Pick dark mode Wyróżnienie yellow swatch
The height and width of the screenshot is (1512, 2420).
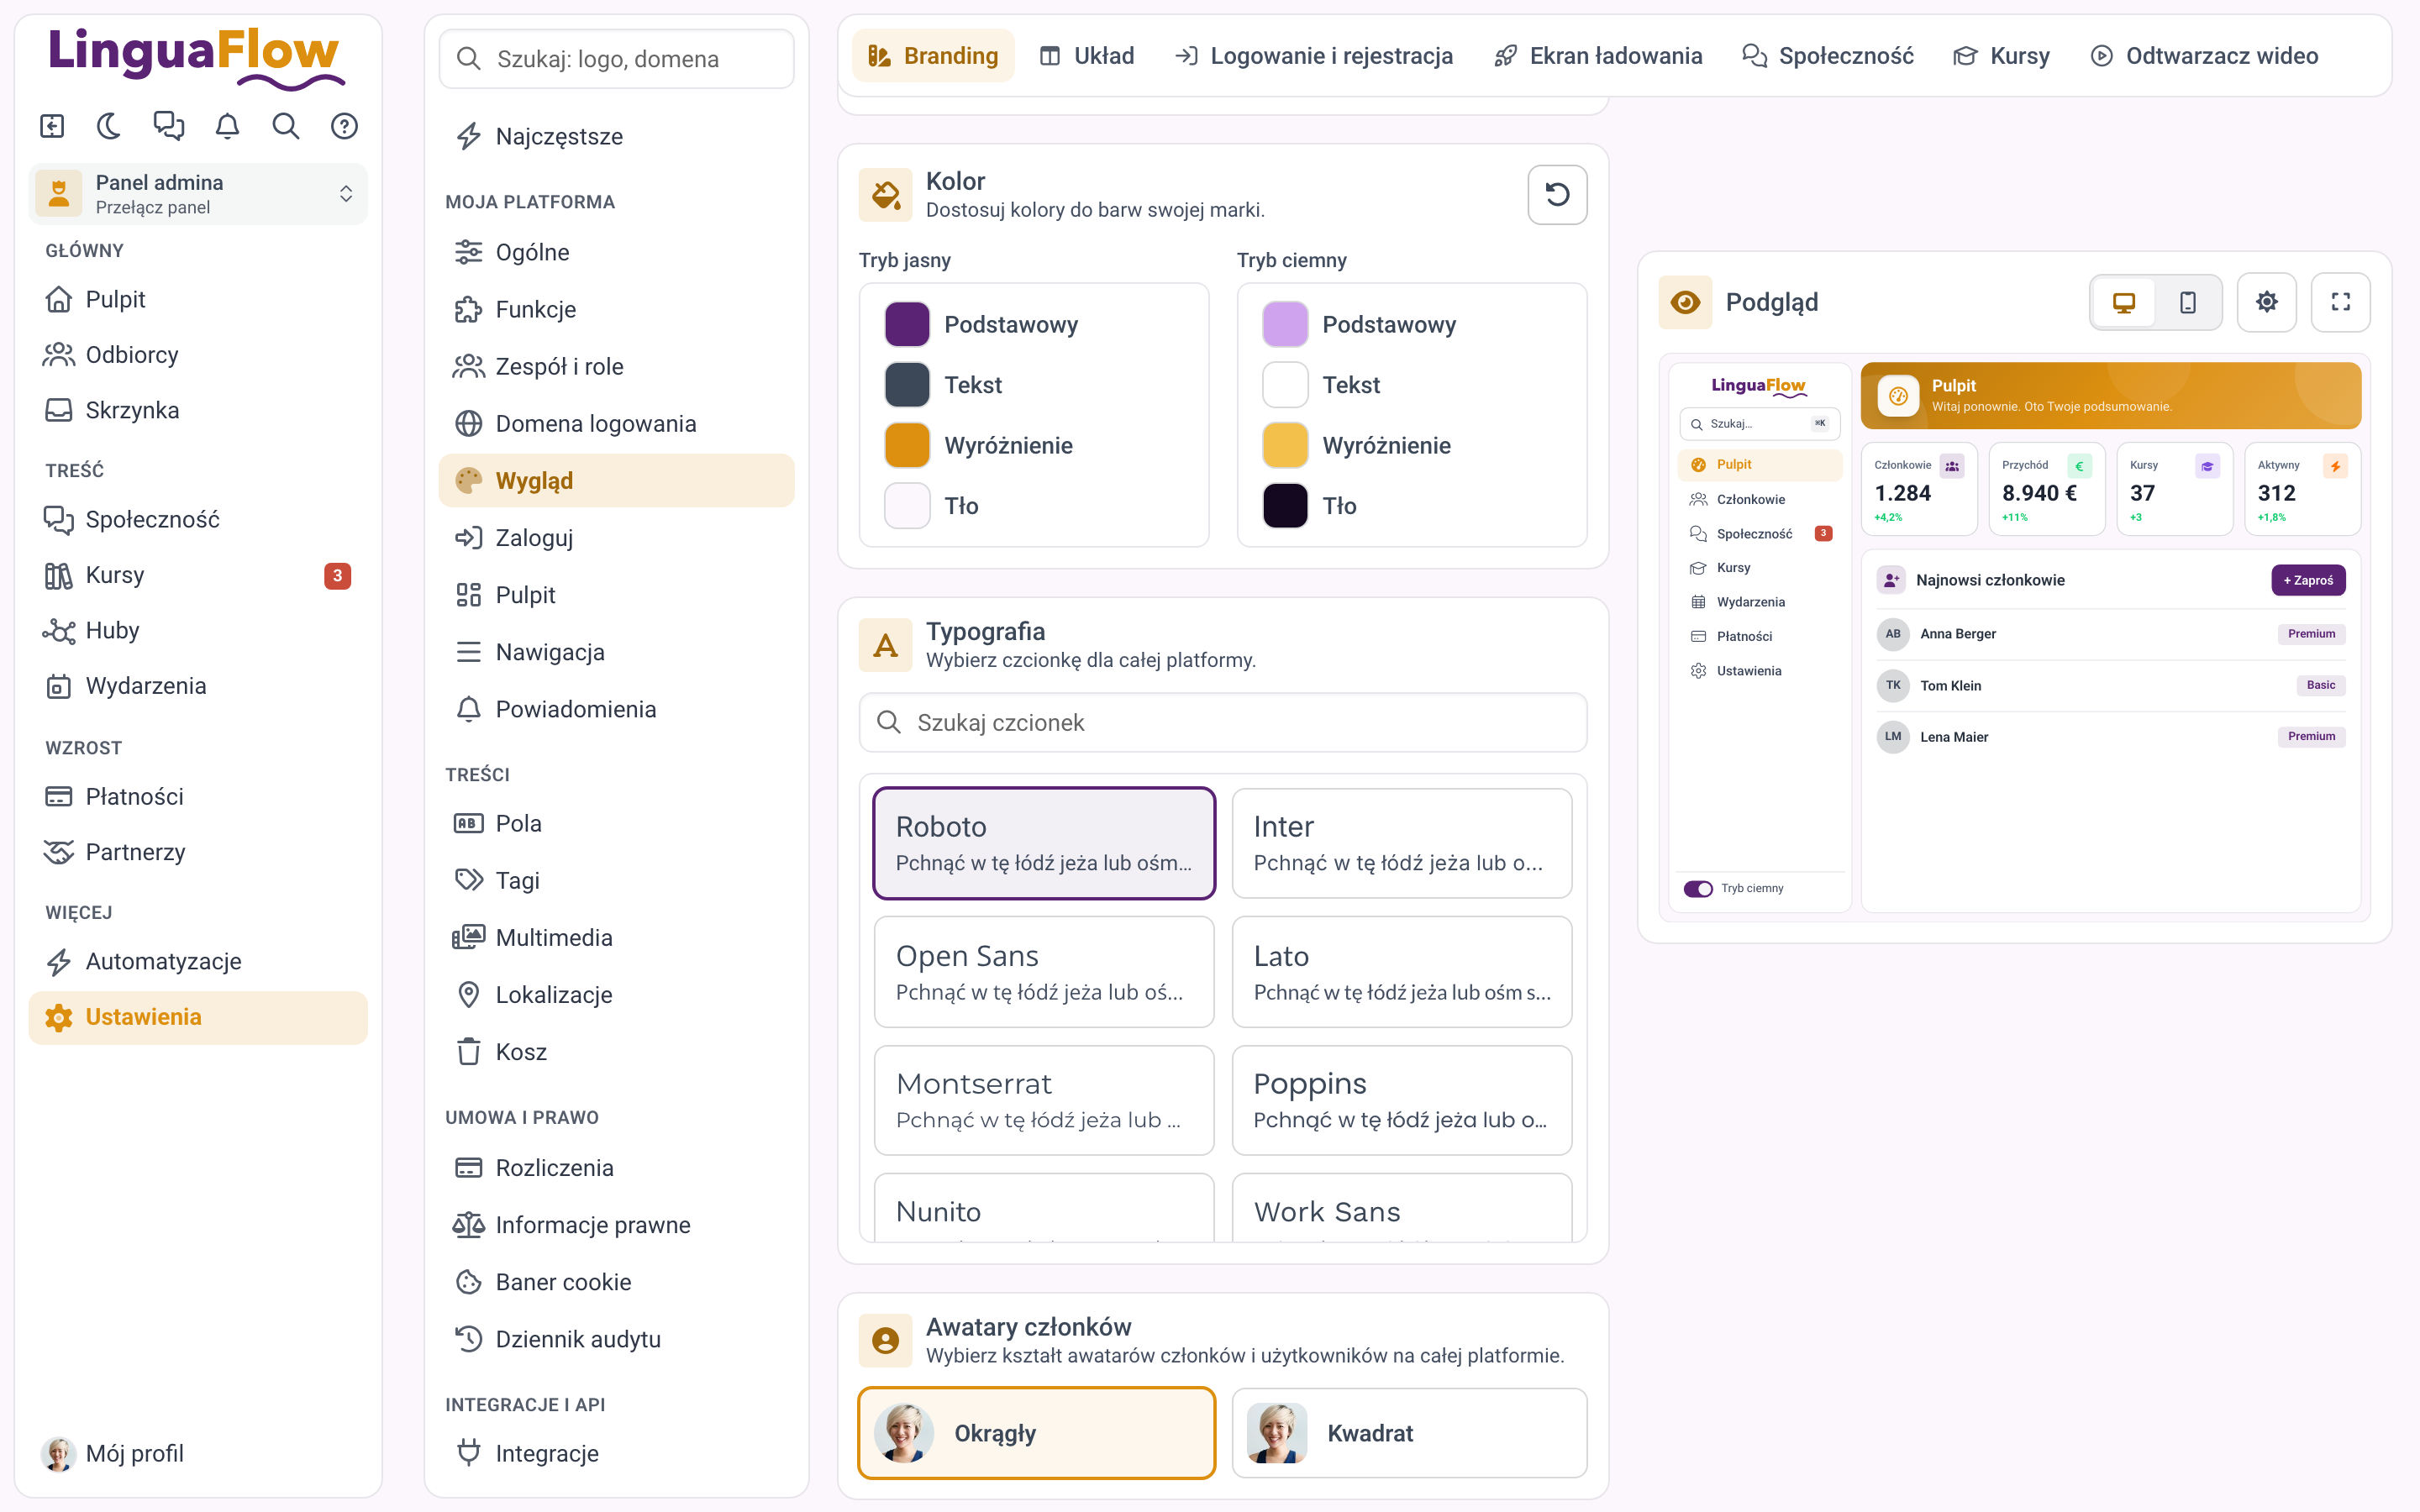point(1285,445)
